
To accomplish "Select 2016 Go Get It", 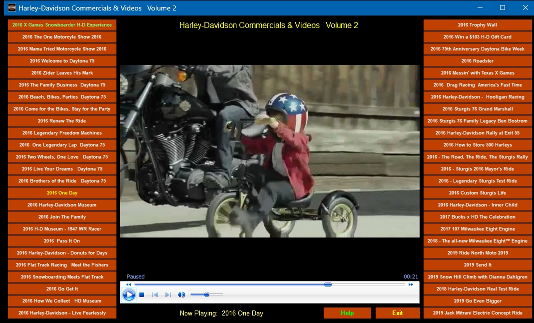I will pyautogui.click(x=62, y=288).
